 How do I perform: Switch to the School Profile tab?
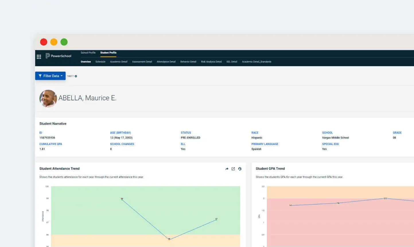(x=88, y=52)
